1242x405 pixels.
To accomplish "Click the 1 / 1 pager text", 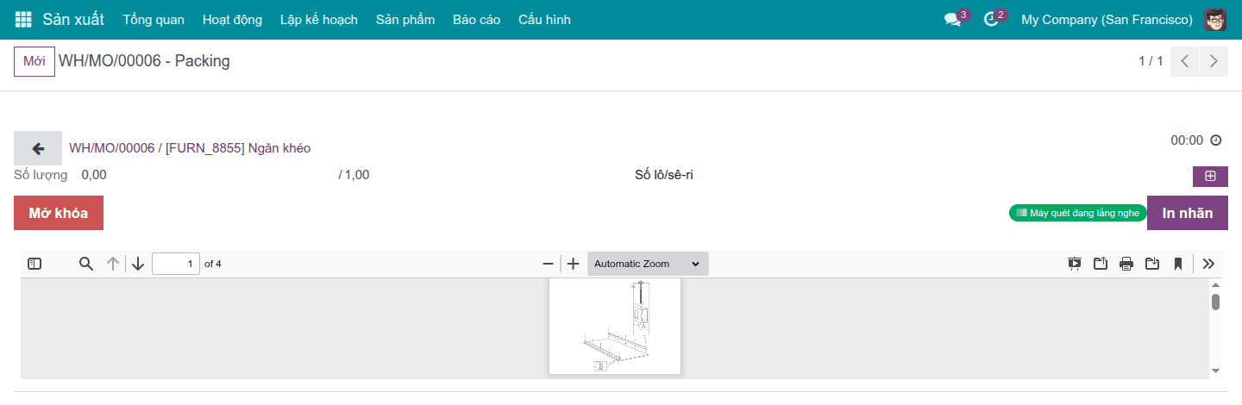I will [1151, 61].
